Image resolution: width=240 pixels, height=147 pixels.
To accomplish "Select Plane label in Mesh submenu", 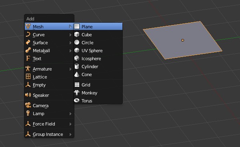I will click(x=87, y=27).
